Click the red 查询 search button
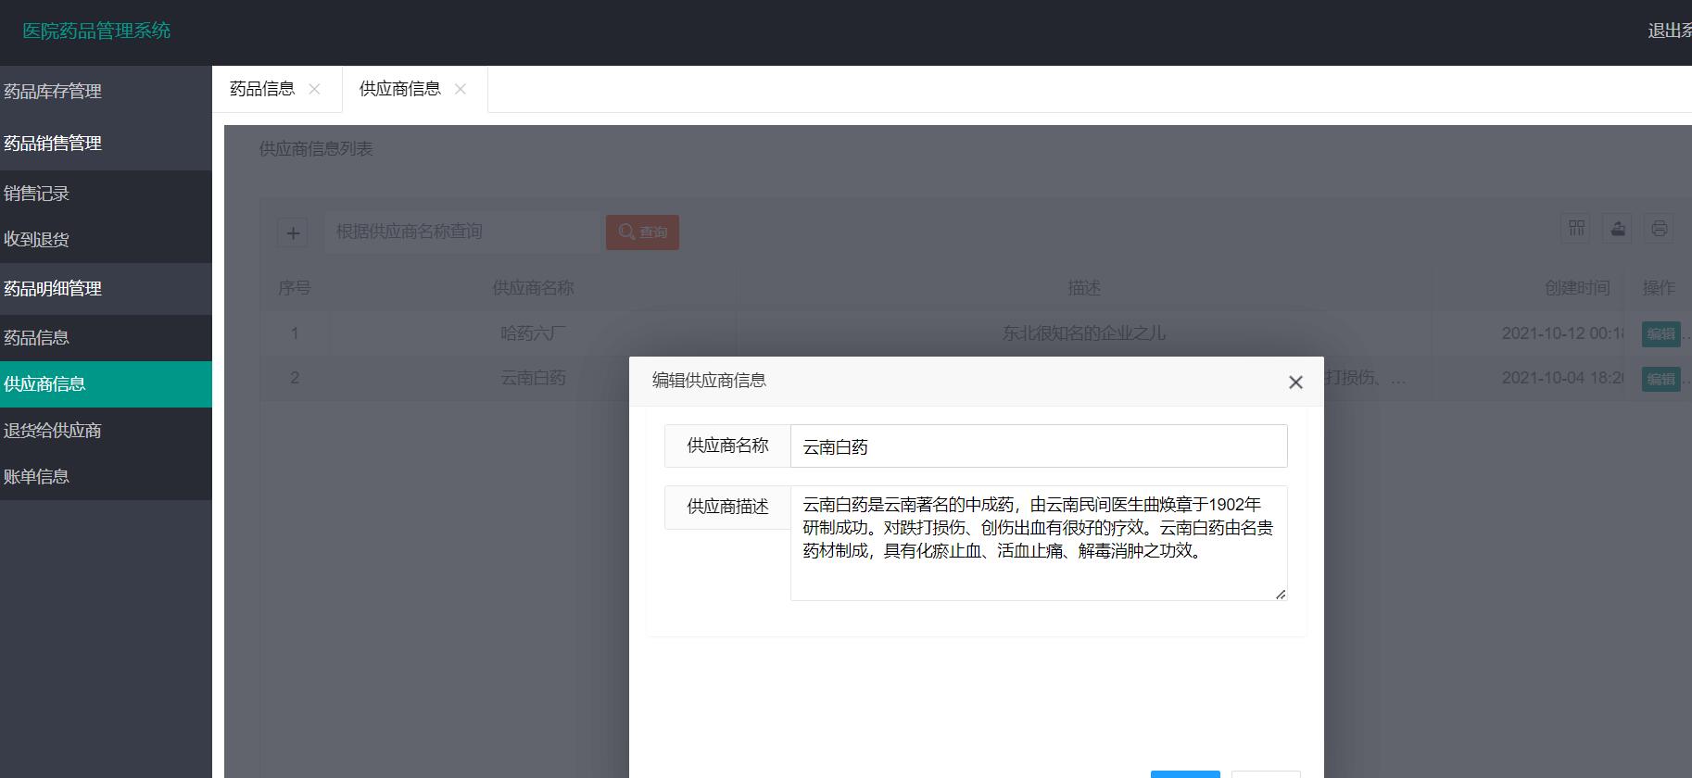Image resolution: width=1692 pixels, height=778 pixels. click(x=642, y=232)
